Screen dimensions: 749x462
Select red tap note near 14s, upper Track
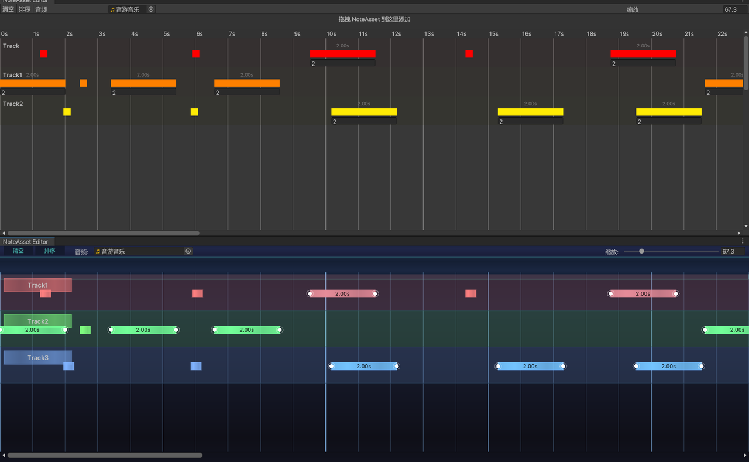point(469,54)
